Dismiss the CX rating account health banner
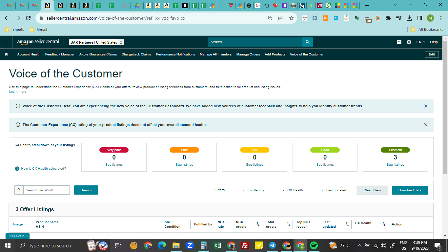448x252 pixels. [426, 125]
